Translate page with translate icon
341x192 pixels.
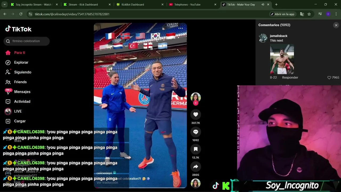(302, 14)
